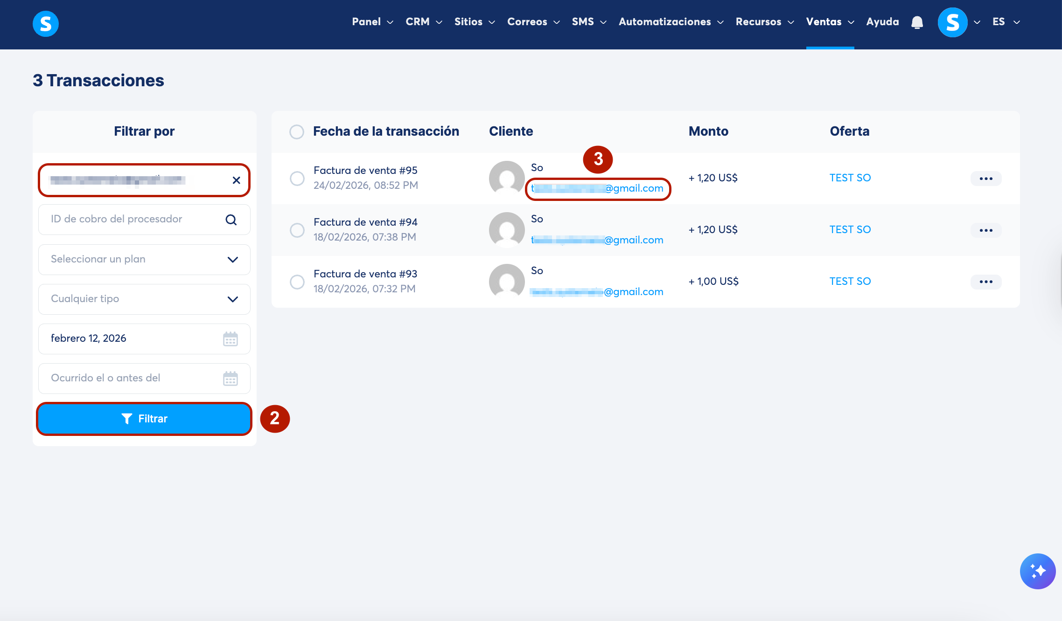
Task: Click the notification bell icon
Action: click(917, 22)
